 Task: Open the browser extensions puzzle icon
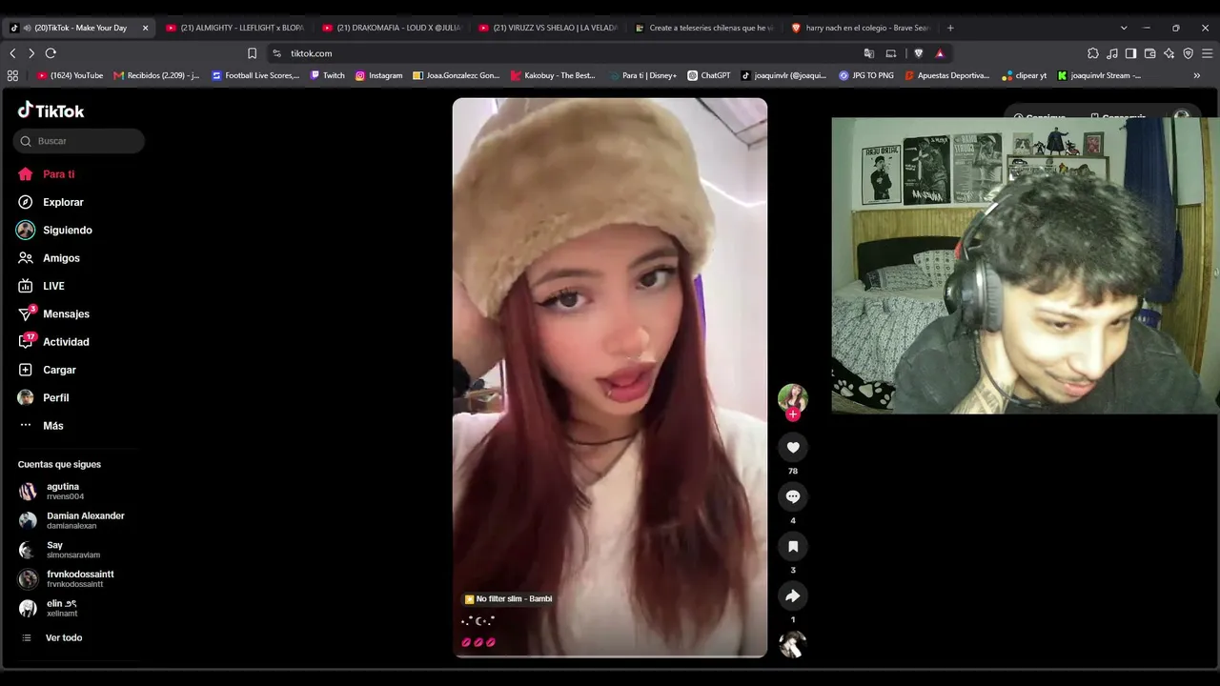[1093, 53]
